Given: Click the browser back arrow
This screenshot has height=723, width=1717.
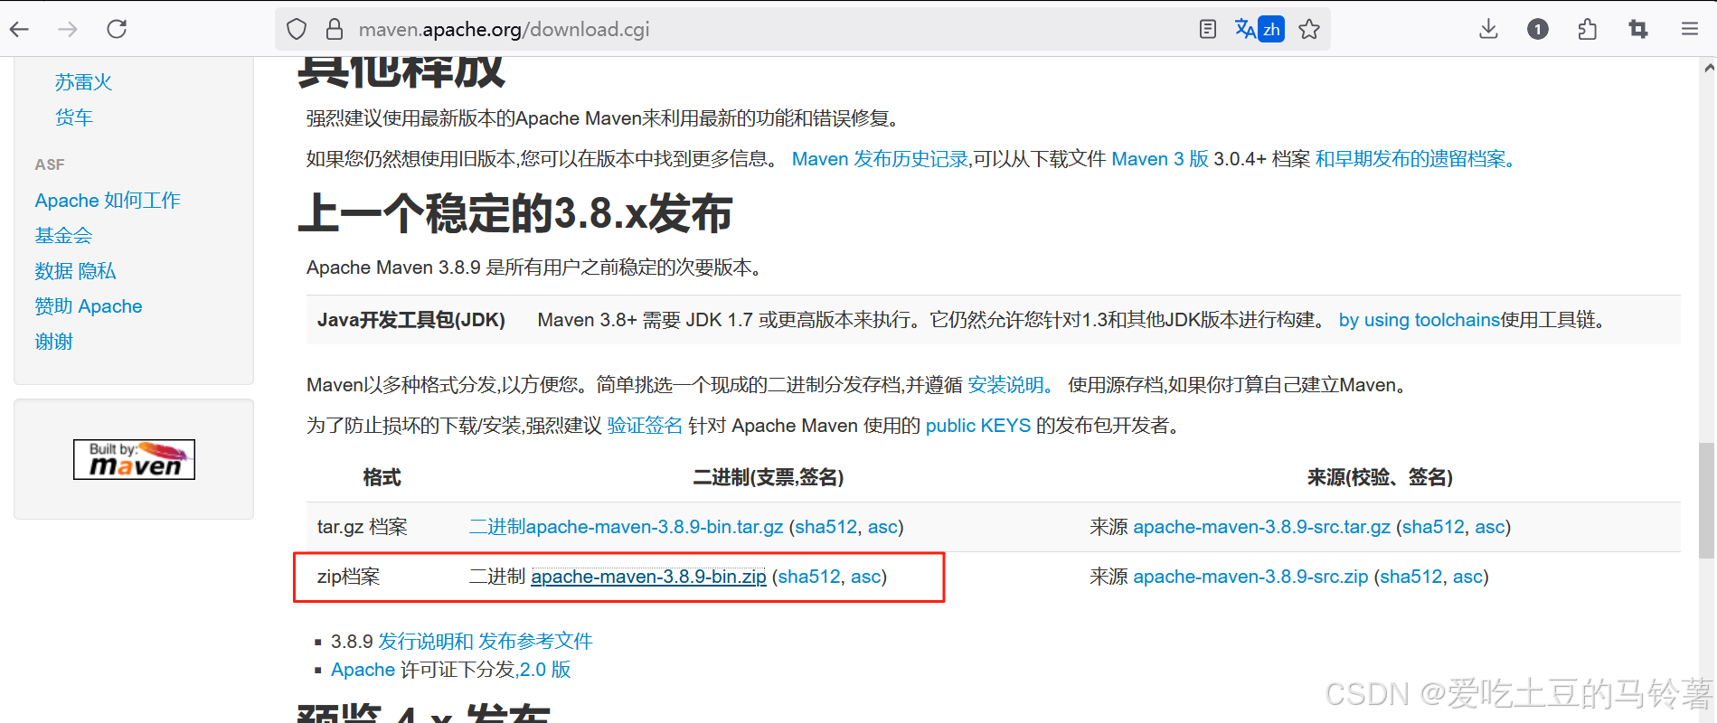Looking at the screenshot, I should pyautogui.click(x=19, y=29).
